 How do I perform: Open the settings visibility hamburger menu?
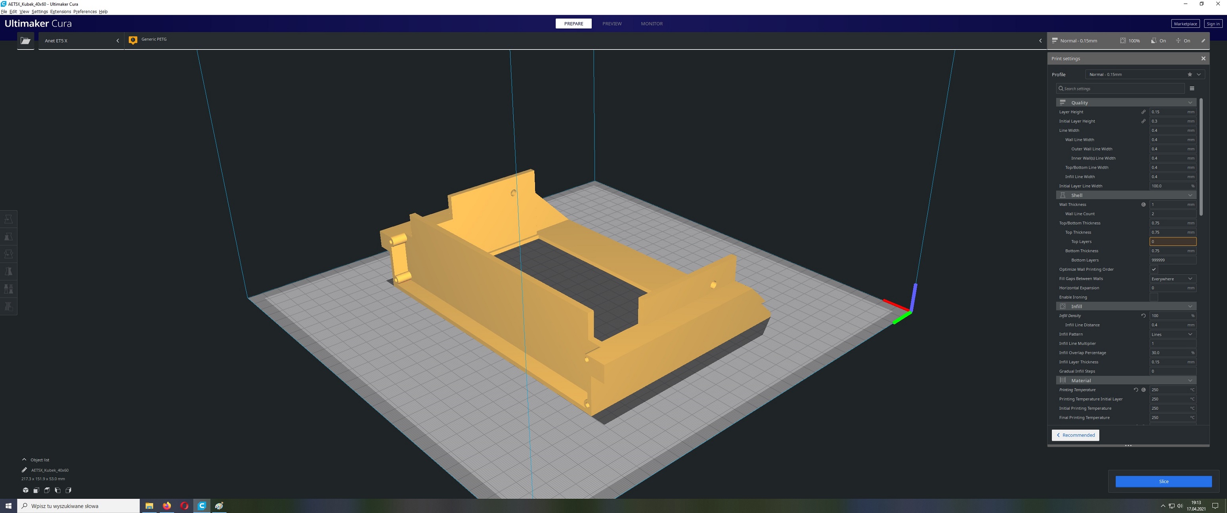(1192, 89)
